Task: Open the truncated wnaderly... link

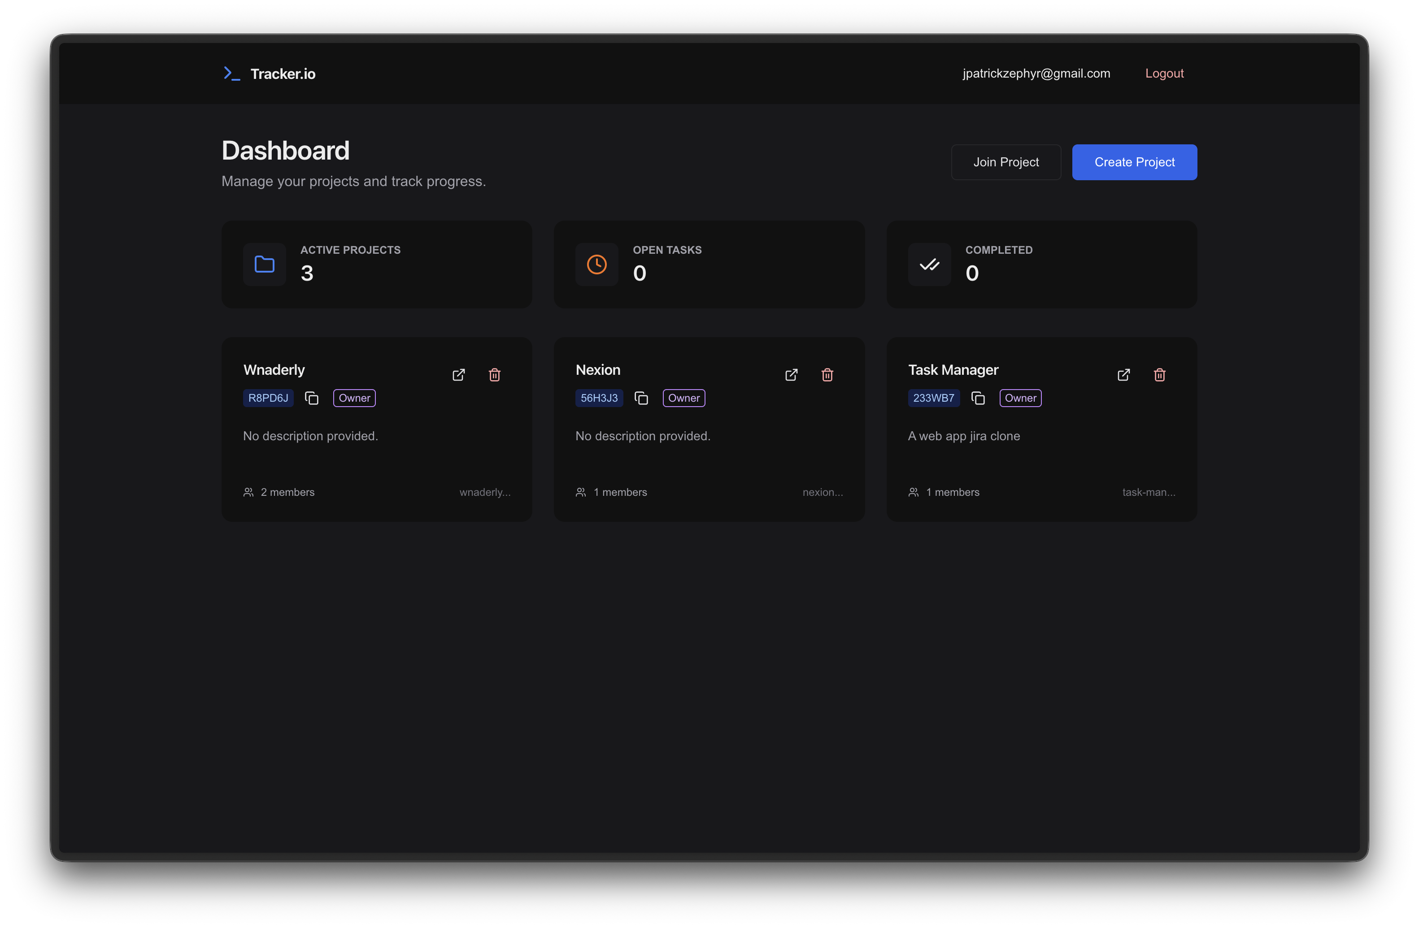Action: coord(485,492)
